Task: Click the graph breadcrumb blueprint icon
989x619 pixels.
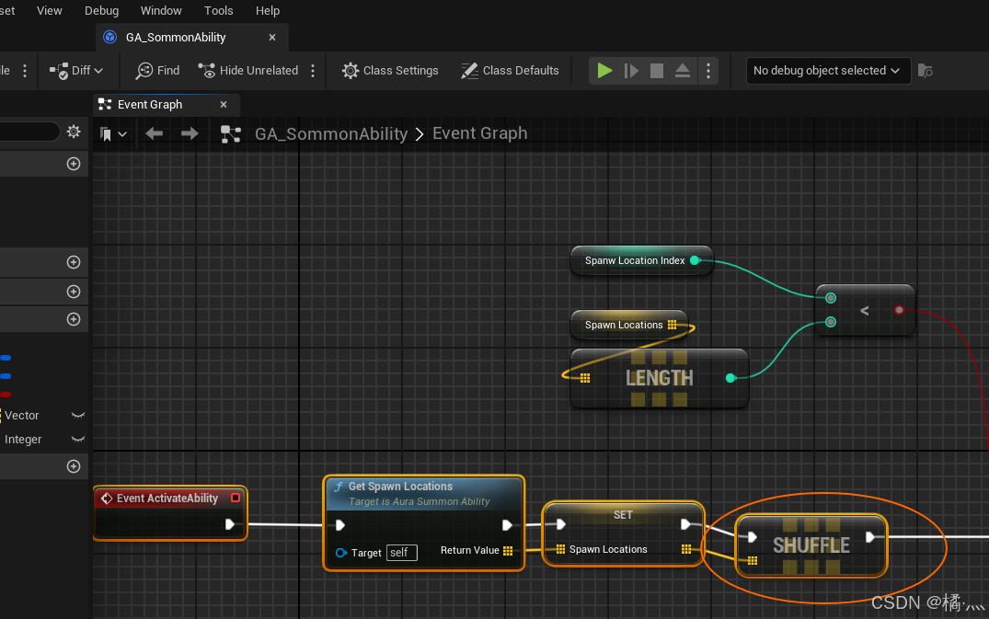Action: (231, 133)
